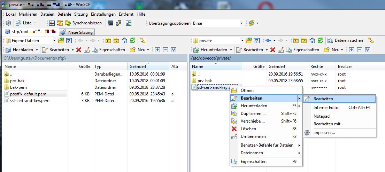Image resolution: width=385 pixels, height=172 pixels.
Task: Expand the Liste view dropdown
Action: (35, 23)
